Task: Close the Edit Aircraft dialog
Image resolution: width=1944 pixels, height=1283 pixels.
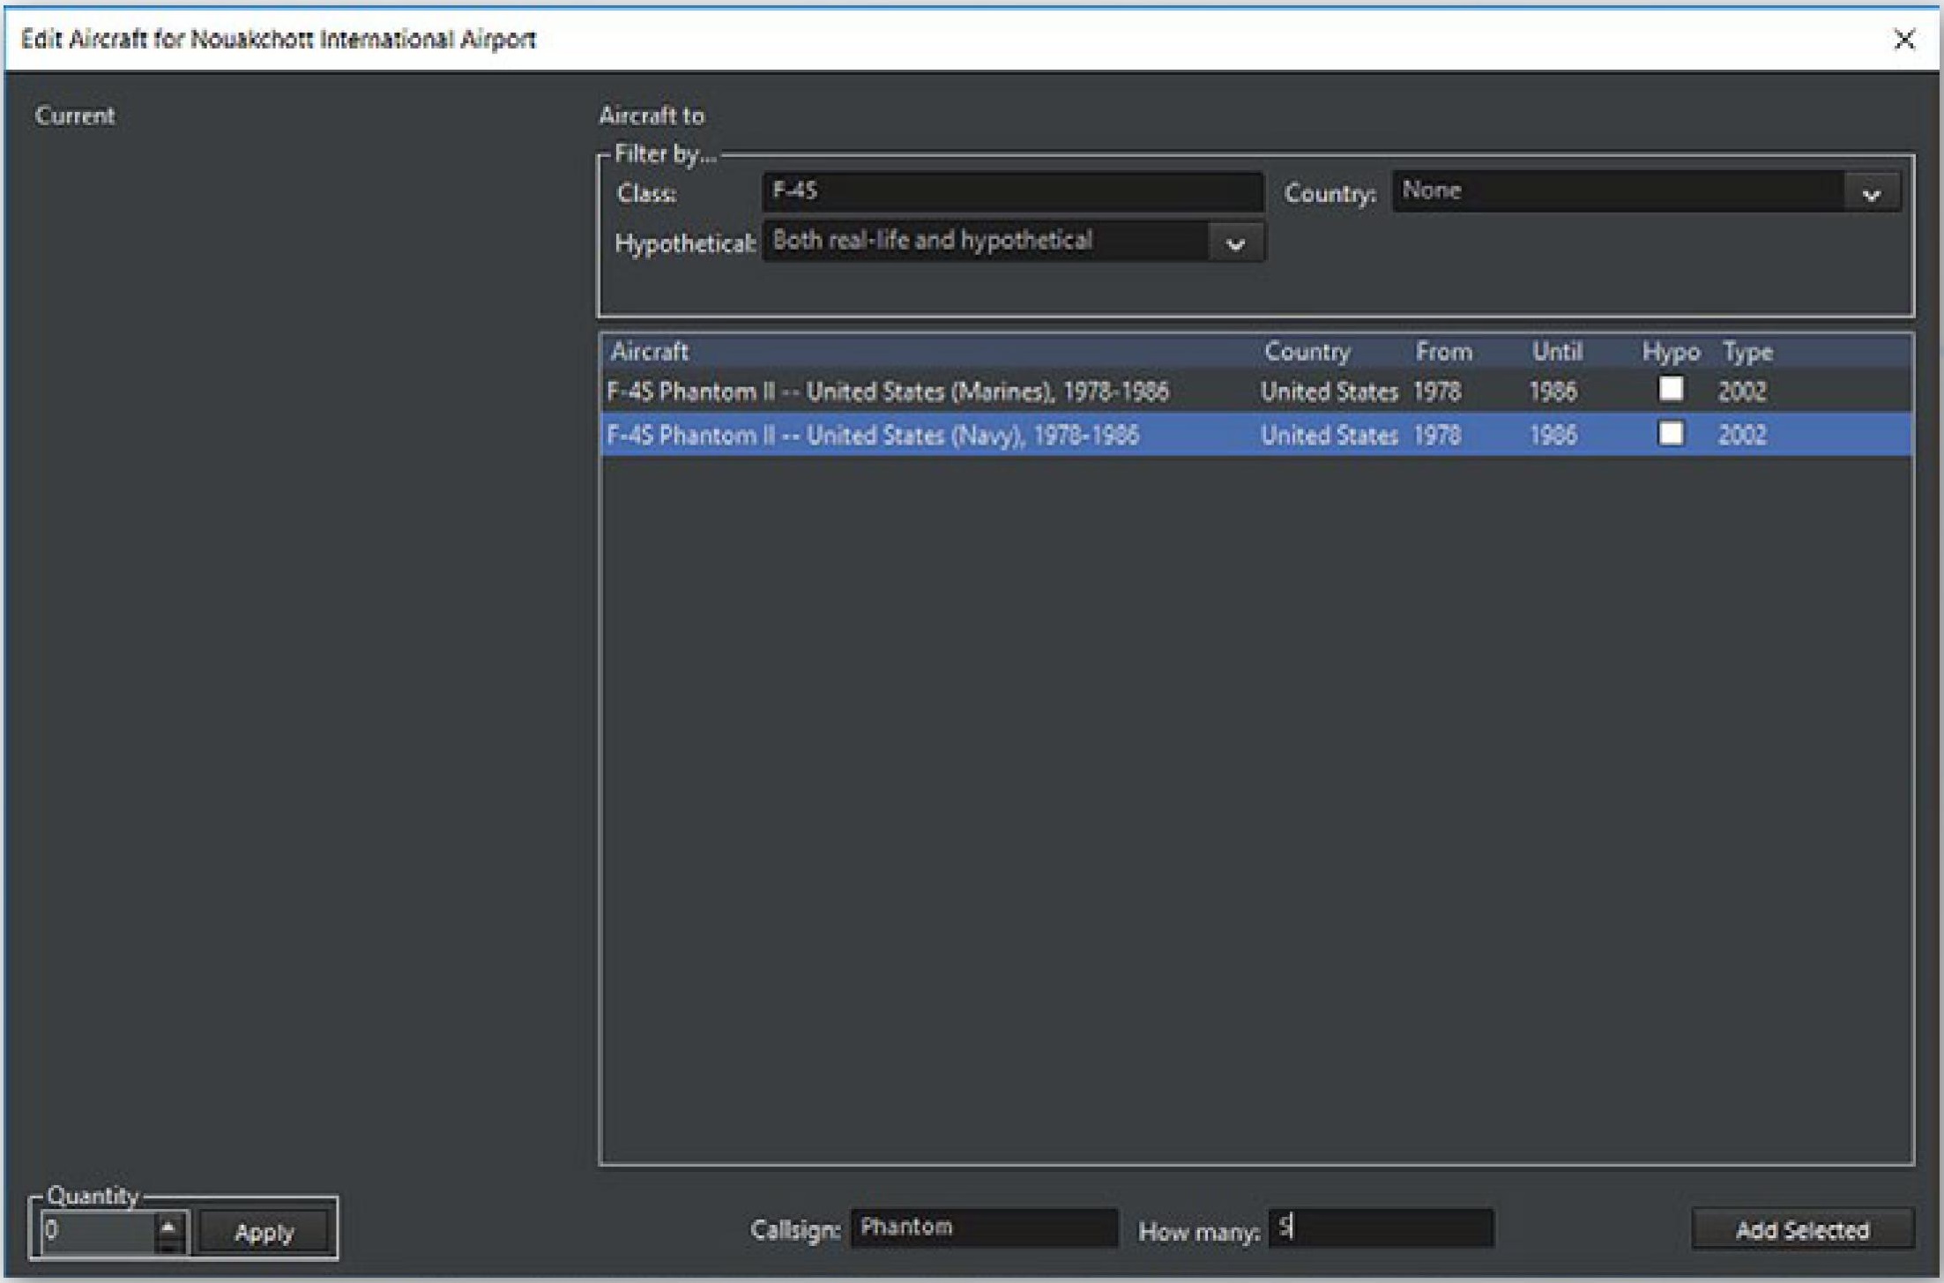Action: (1903, 40)
